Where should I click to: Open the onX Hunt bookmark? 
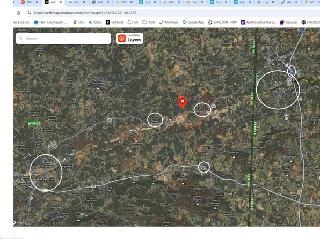[x=114, y=23]
